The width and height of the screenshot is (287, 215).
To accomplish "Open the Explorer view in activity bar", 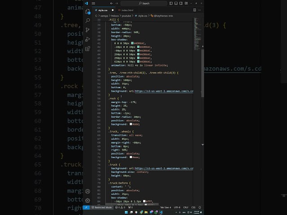I will (88, 12).
